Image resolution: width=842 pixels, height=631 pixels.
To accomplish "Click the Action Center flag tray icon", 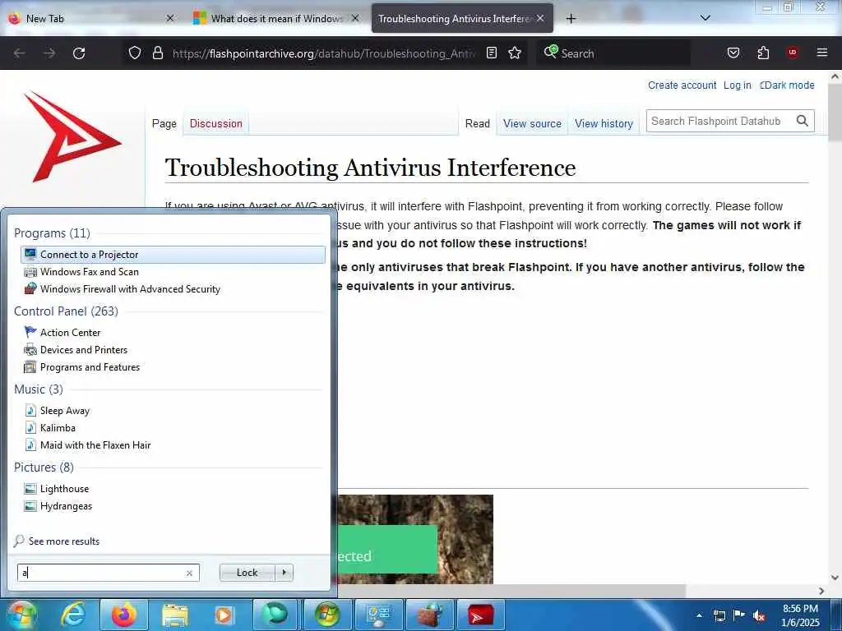I will 739,615.
